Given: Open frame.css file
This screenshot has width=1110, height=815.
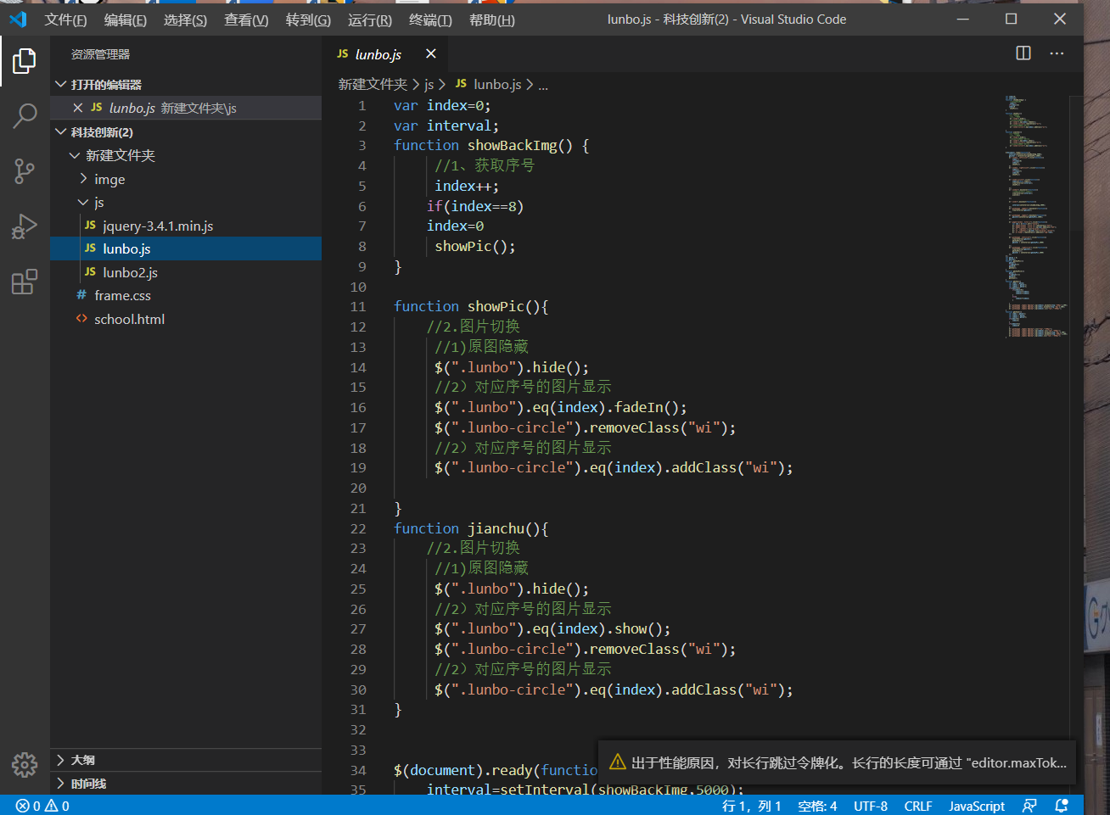Looking at the screenshot, I should (x=186, y=295).
